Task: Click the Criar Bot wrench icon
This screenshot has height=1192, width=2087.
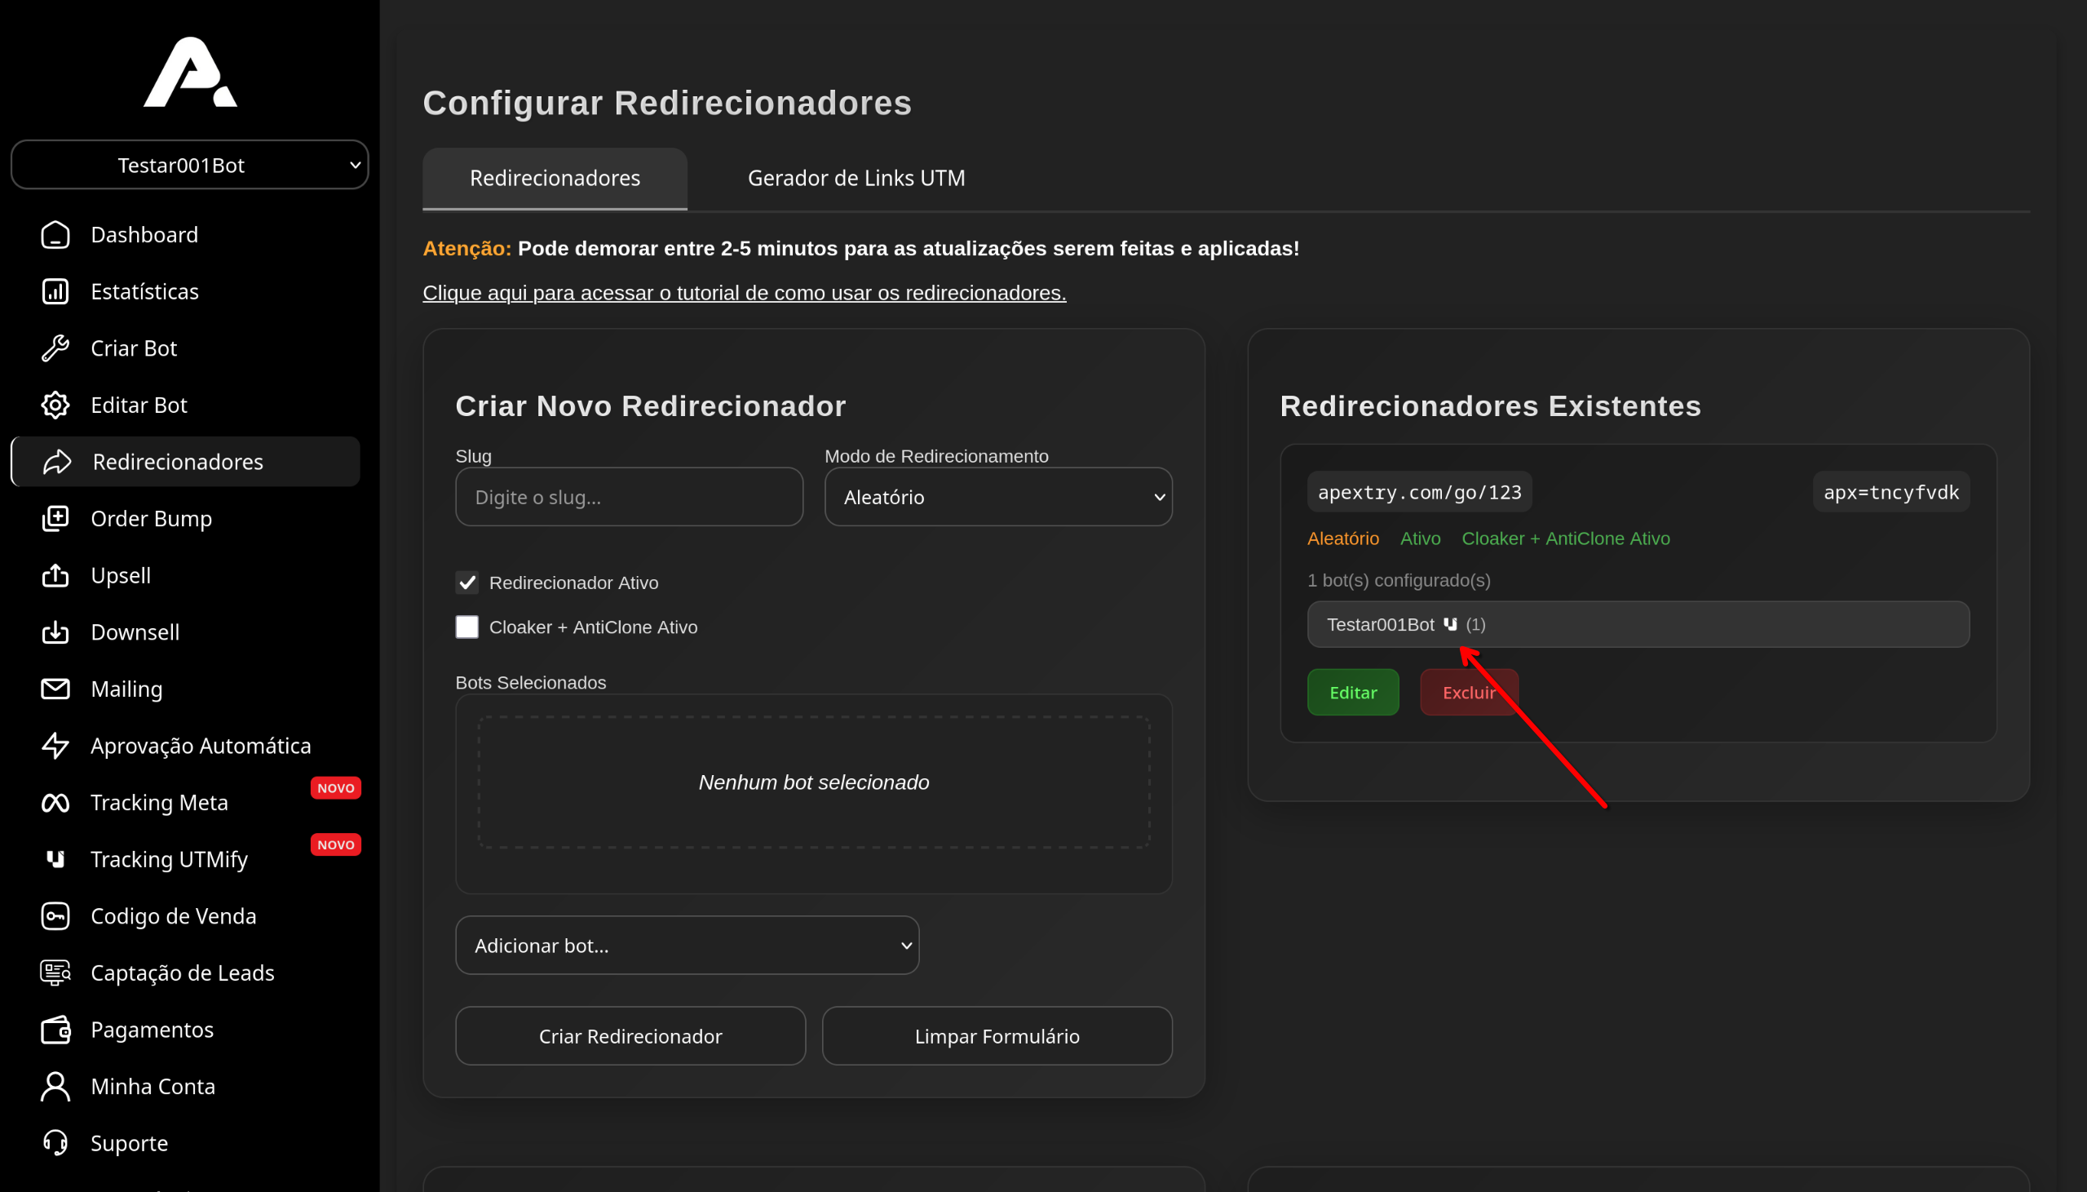Action: coord(55,348)
